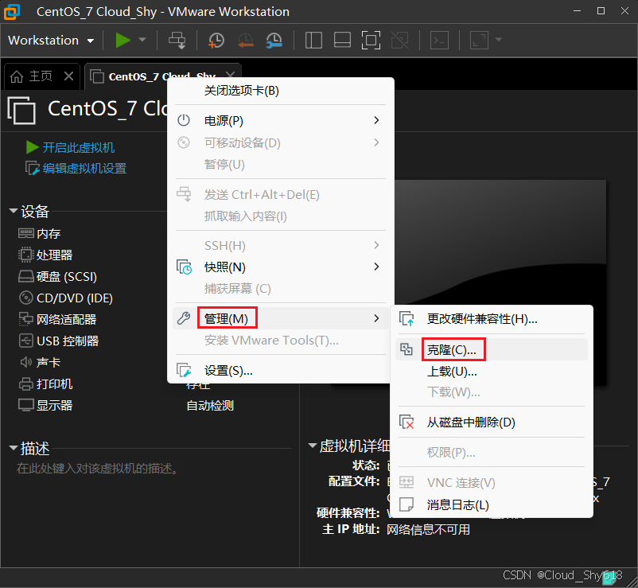Image resolution: width=638 pixels, height=588 pixels.
Task: Click the clone icon beside 克隆(C)...
Action: coord(406,349)
